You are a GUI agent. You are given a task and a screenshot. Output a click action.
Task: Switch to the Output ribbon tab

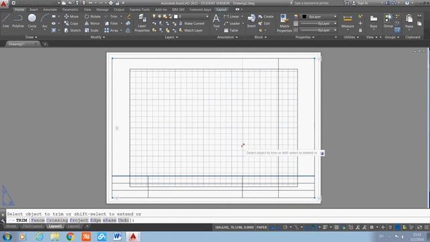coord(119,9)
